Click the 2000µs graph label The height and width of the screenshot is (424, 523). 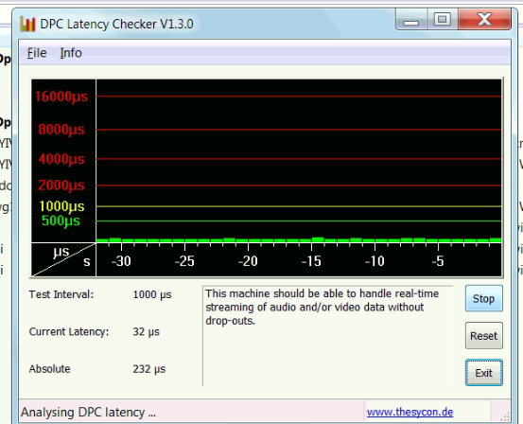pos(61,185)
